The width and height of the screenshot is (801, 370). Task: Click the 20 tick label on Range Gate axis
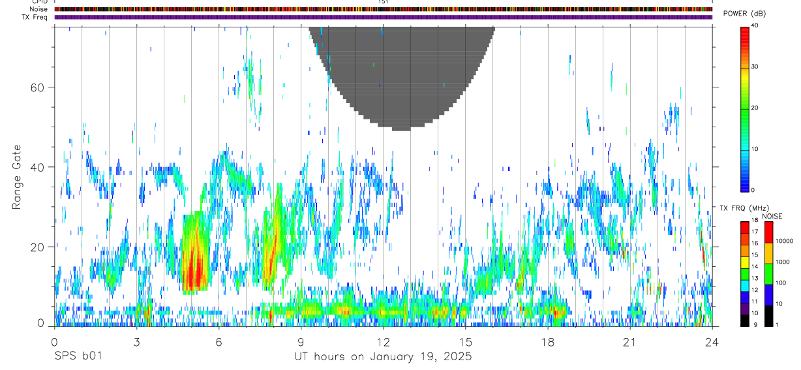37,247
